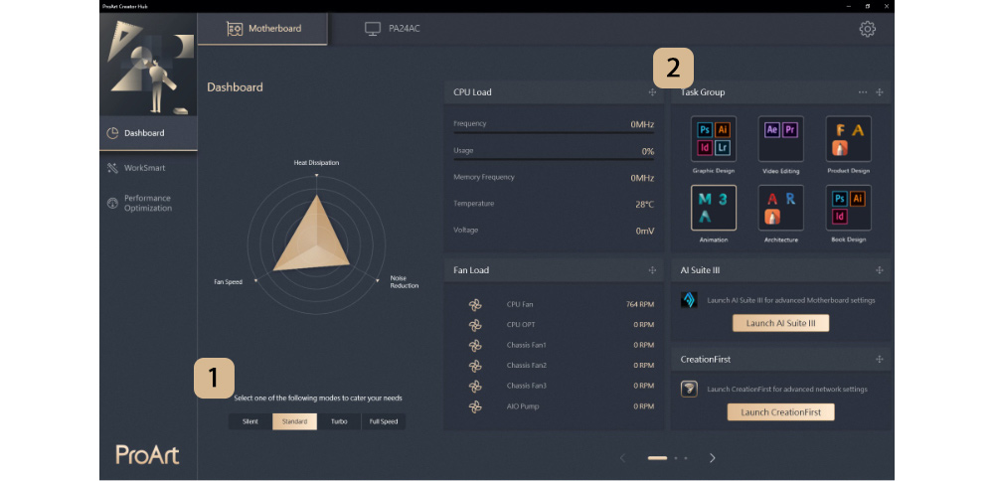
Task: Click the Fan Load move handle icon
Action: (x=652, y=270)
